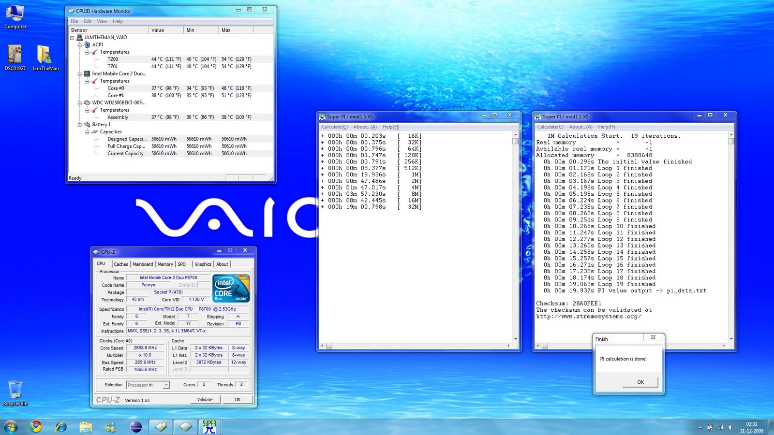Switch to the About tab in CPU-Z
This screenshot has height=435, width=774.
tap(222, 264)
